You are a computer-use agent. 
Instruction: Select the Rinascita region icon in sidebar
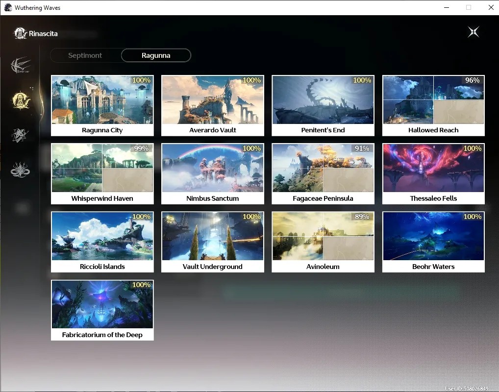(x=21, y=100)
